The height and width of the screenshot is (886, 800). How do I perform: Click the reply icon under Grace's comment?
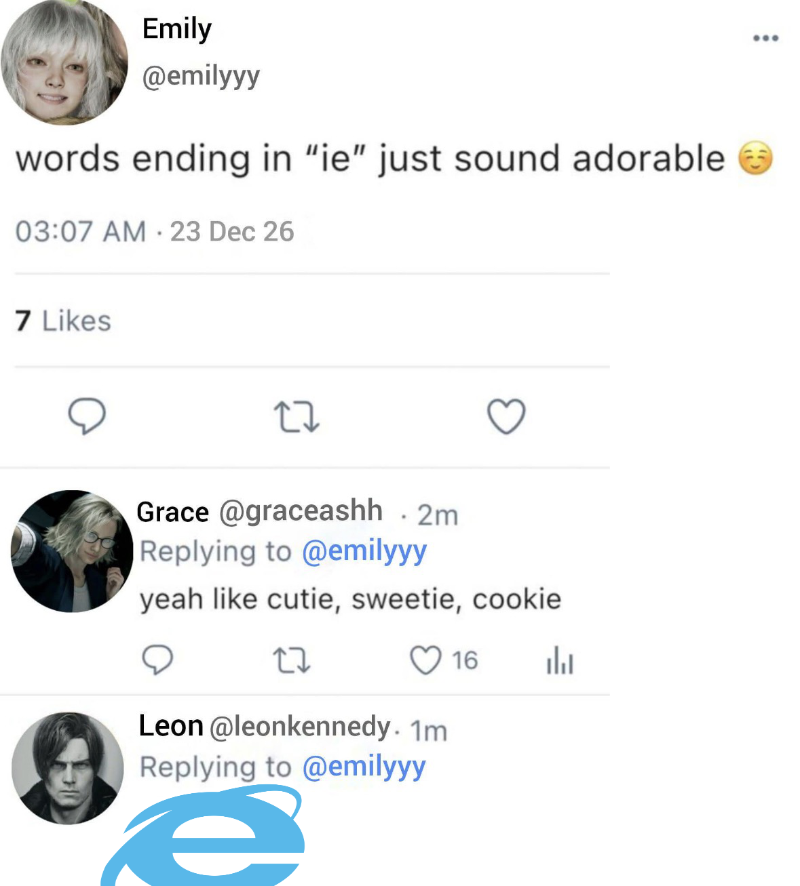tap(157, 660)
